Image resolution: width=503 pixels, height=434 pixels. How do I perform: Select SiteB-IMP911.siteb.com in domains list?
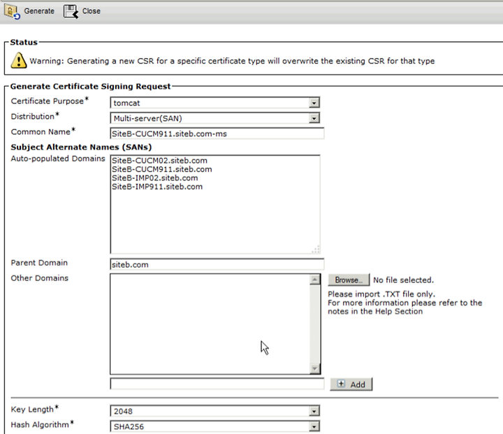coord(157,187)
